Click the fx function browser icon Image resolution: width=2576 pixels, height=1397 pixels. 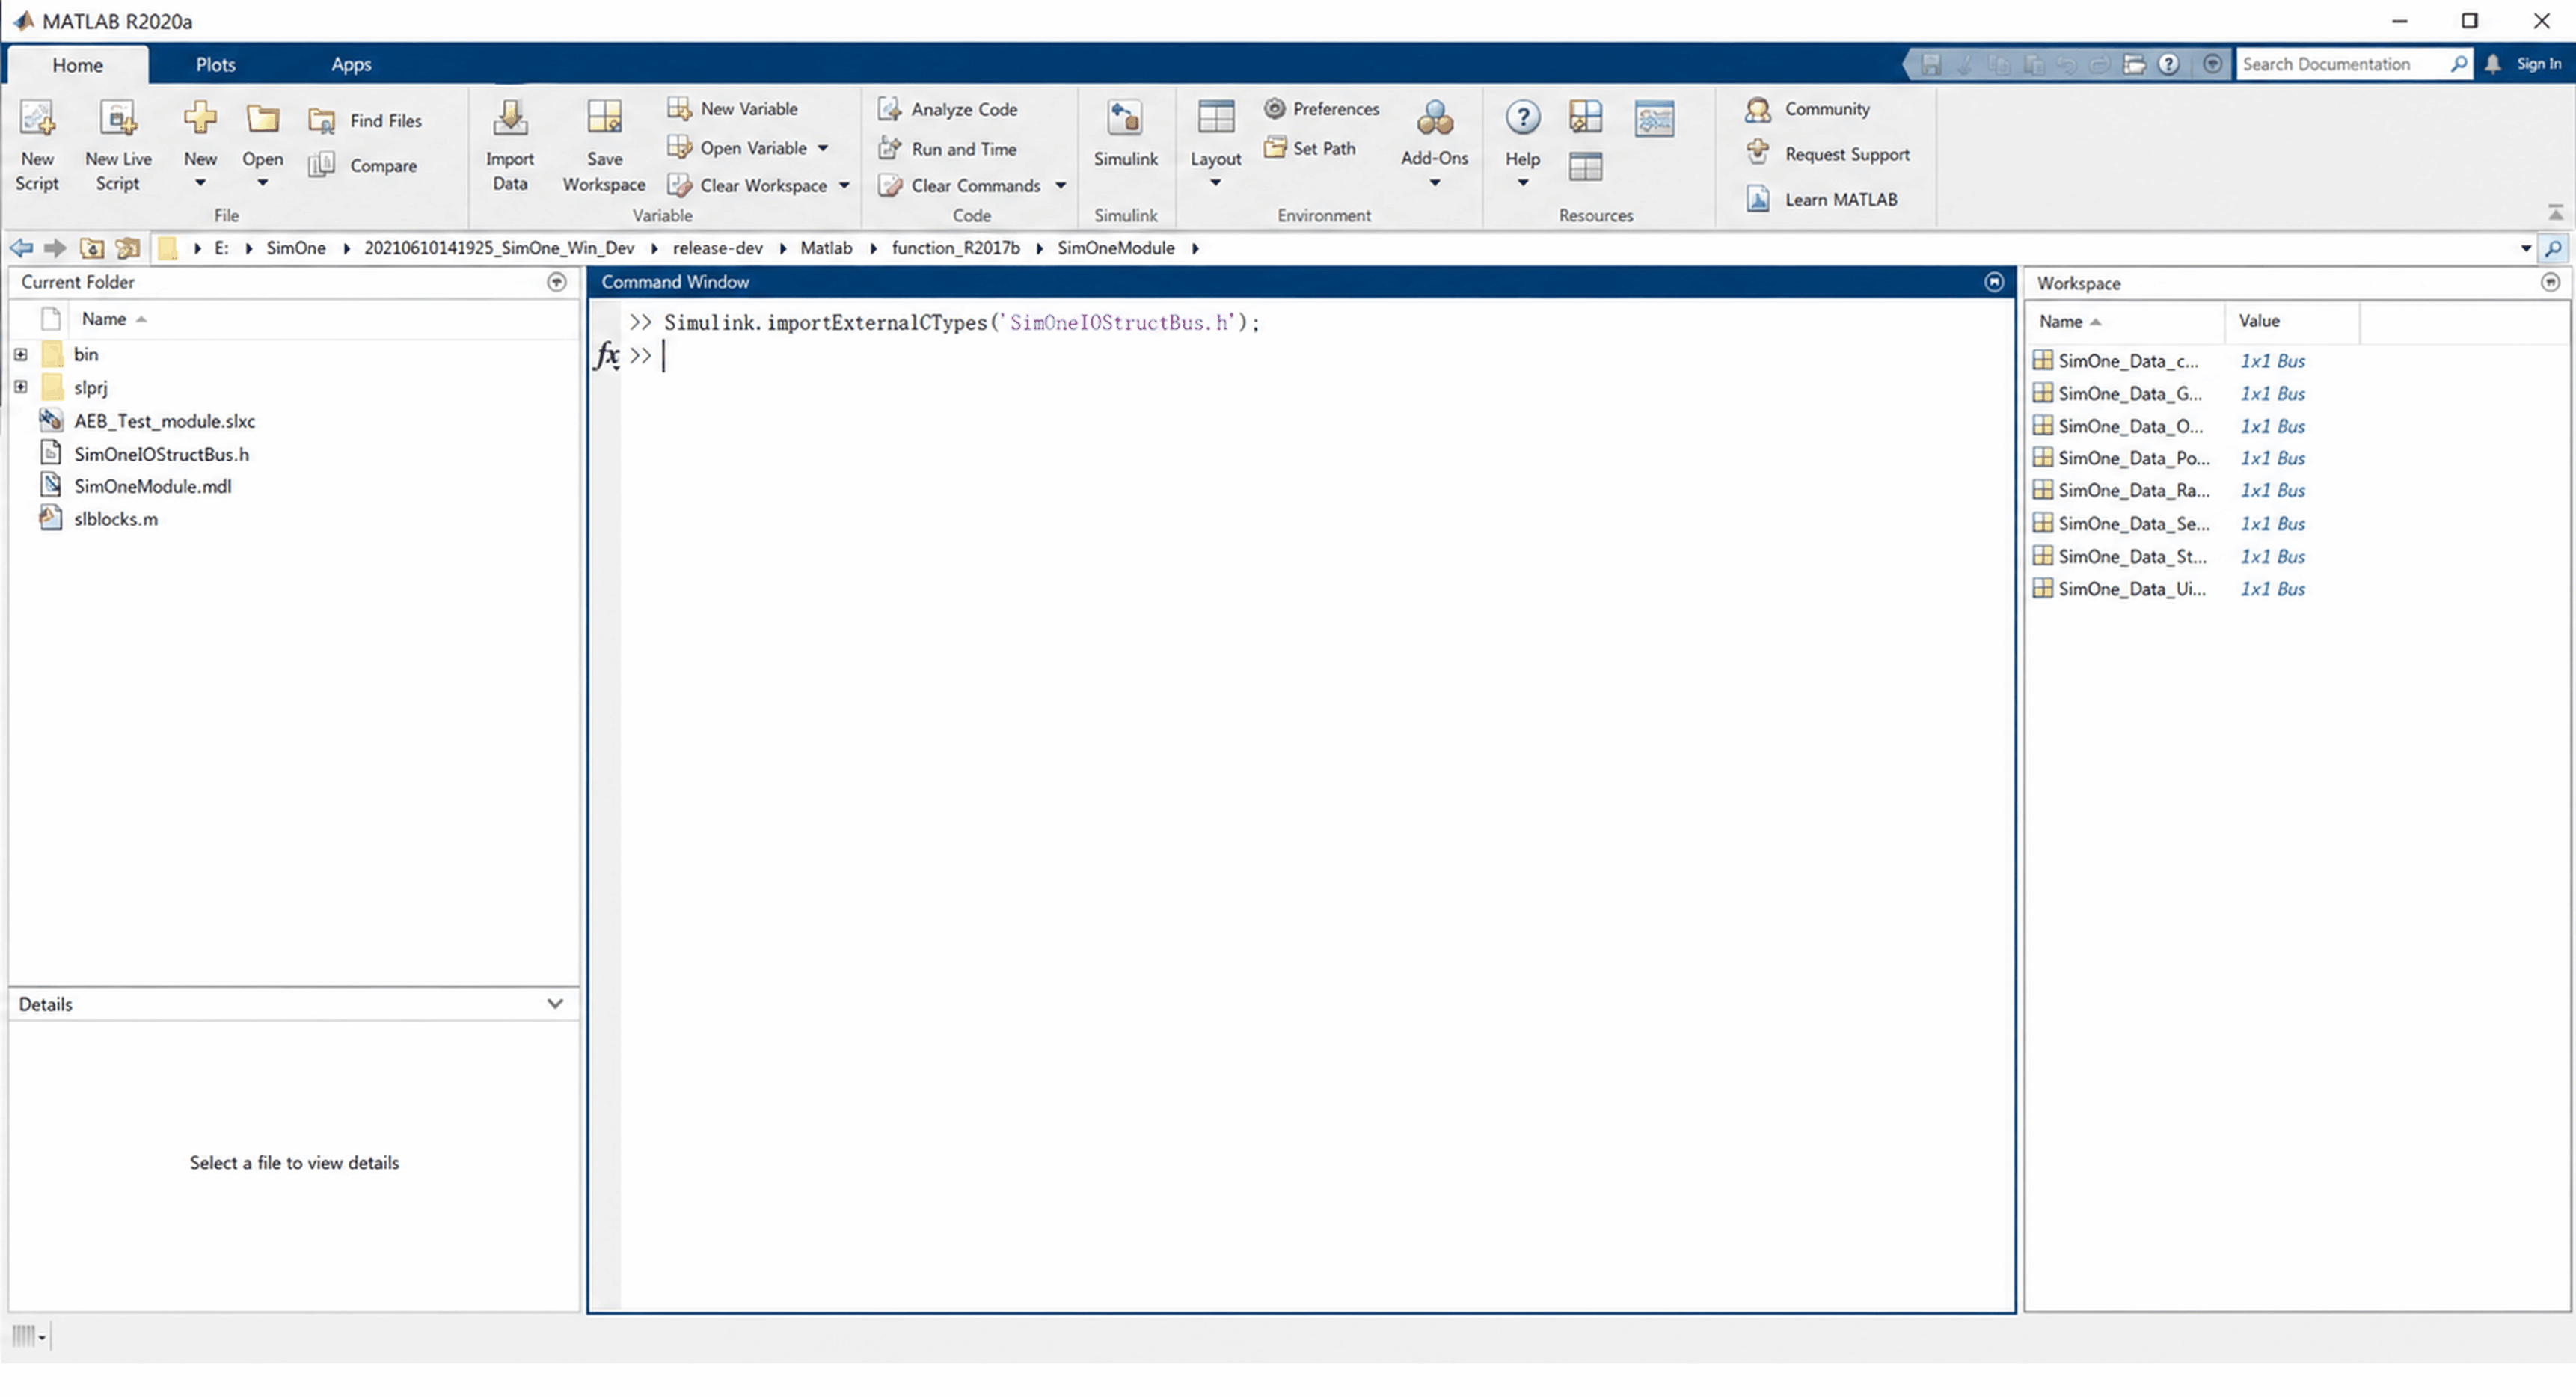coord(606,355)
